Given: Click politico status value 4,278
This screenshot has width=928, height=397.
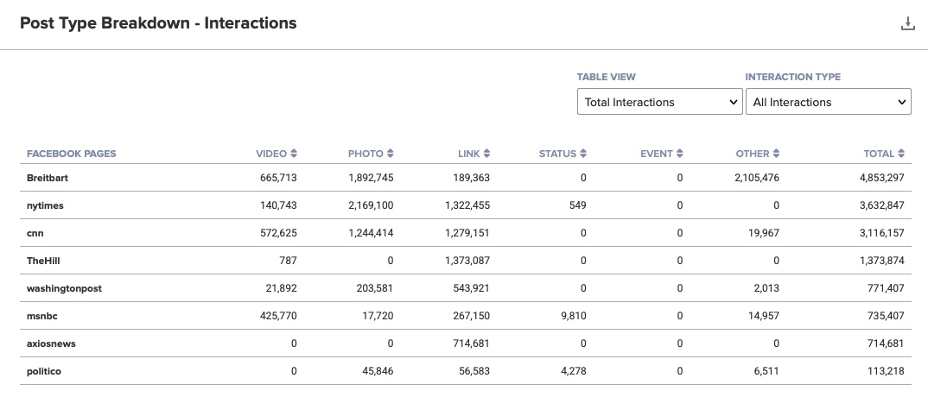Looking at the screenshot, I should click(573, 372).
